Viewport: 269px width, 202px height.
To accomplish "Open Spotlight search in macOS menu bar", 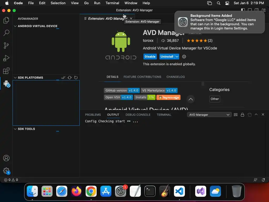I will (218, 3).
